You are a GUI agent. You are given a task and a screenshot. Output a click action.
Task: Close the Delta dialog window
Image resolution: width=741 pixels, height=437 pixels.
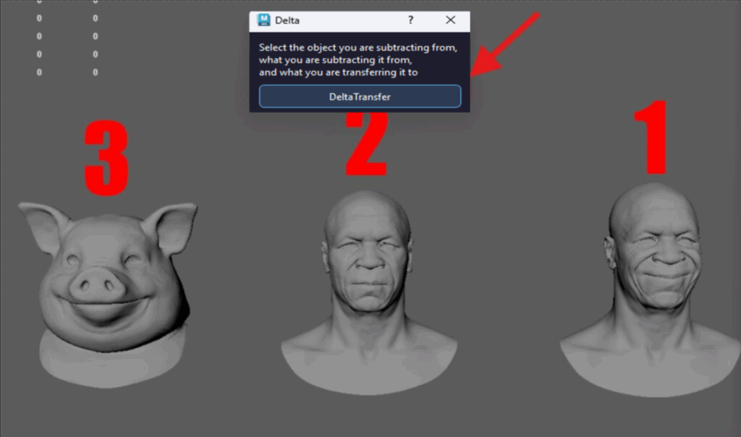pos(450,20)
